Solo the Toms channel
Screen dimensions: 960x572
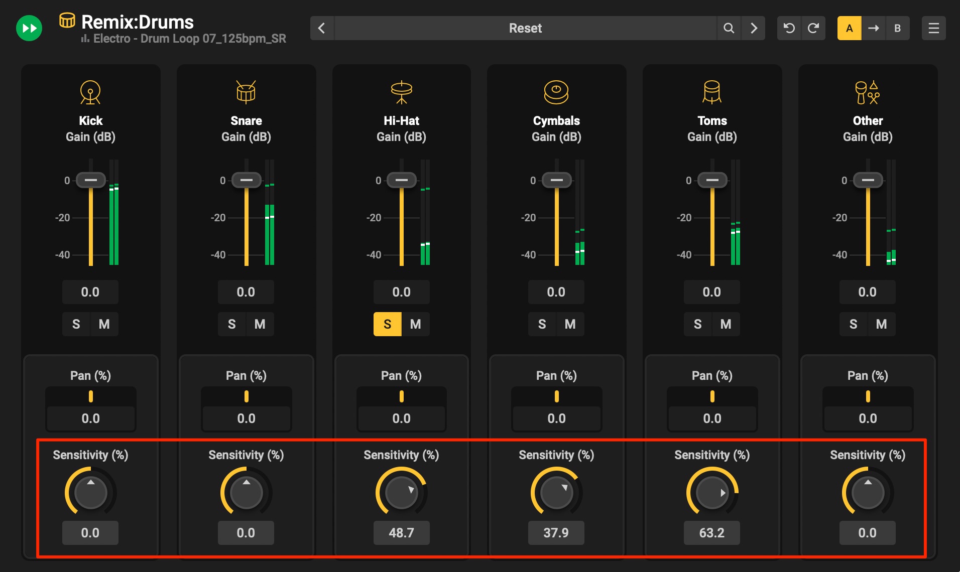(x=698, y=324)
